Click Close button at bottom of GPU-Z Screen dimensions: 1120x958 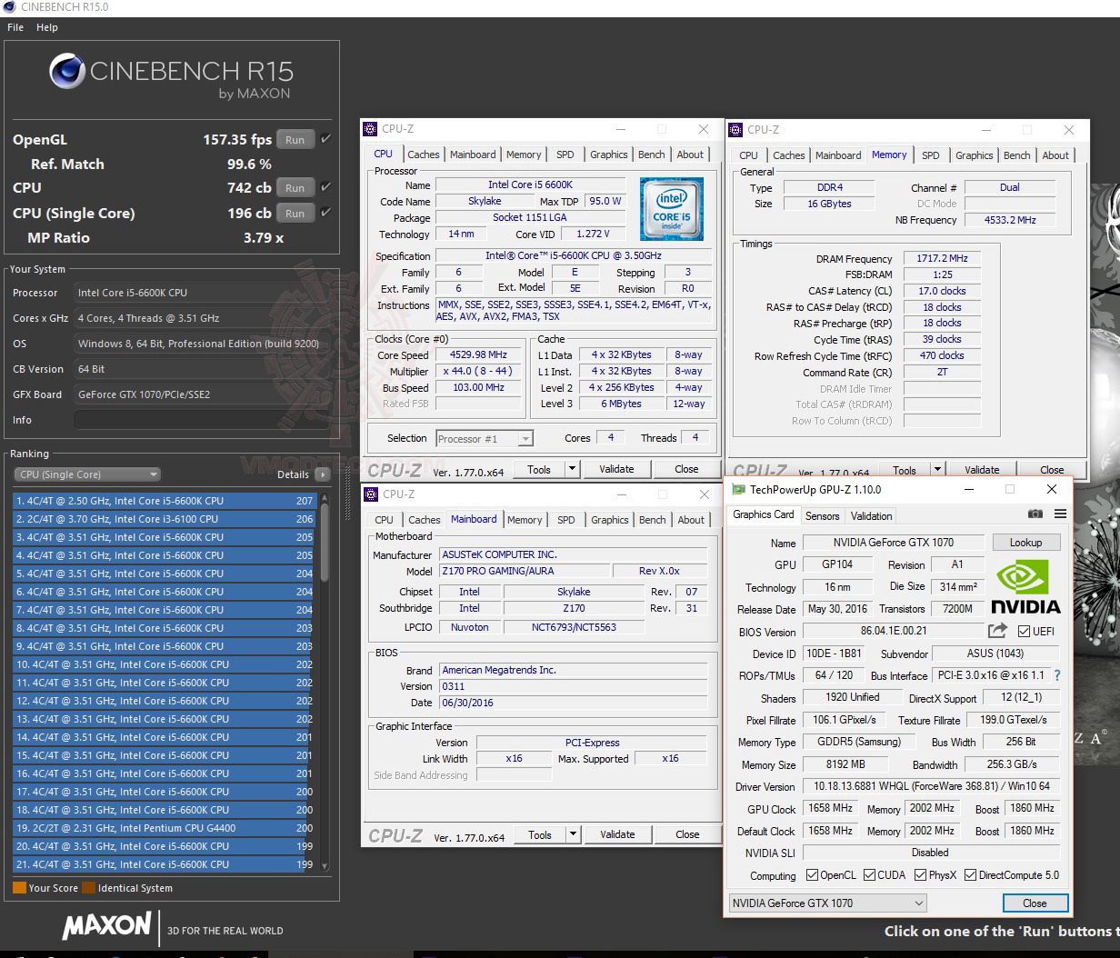[x=1035, y=903]
